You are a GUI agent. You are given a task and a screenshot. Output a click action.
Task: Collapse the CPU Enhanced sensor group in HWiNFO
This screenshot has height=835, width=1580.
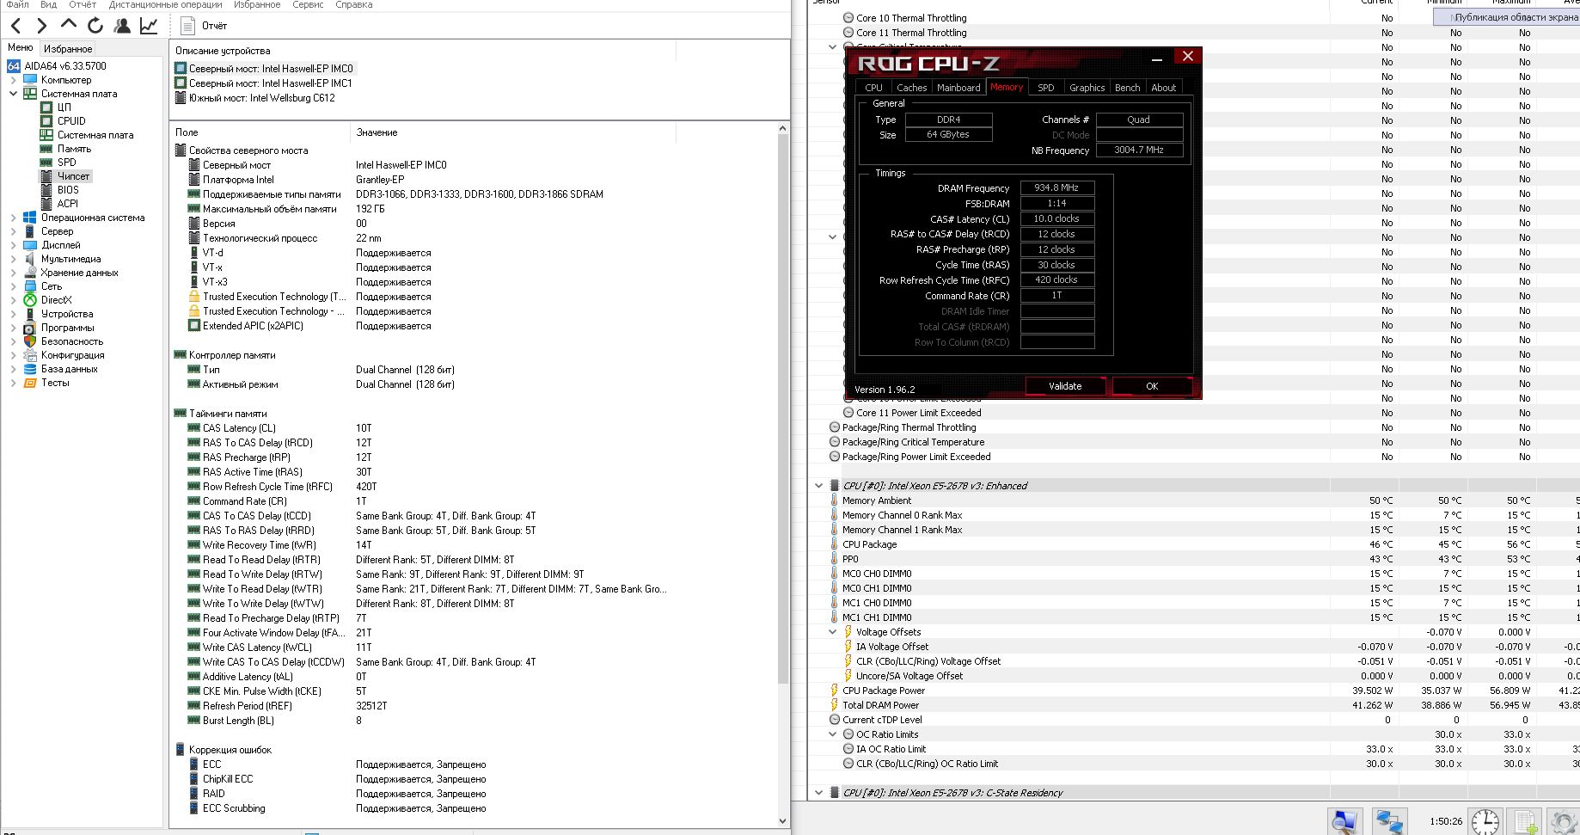(818, 486)
